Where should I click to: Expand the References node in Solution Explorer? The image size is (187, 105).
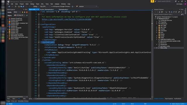[157, 24]
